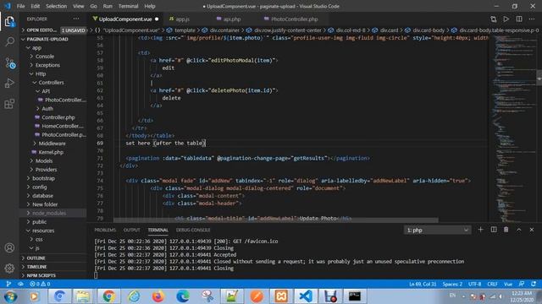542x304 pixels.
Task: Open the terminal selector dropdown '1: php'
Action: 437,230
